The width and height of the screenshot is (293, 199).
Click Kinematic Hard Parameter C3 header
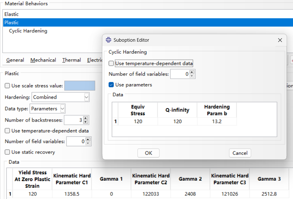click(230, 179)
